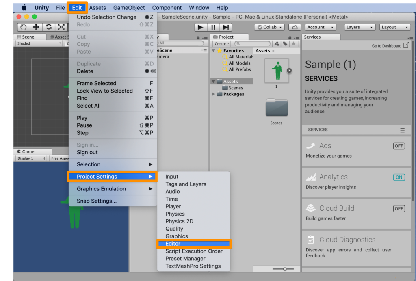416x281 pixels.
Task: Open the cloud services icon button
Action: 295,27
